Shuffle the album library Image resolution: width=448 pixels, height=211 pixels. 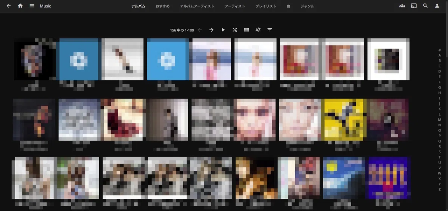[235, 30]
